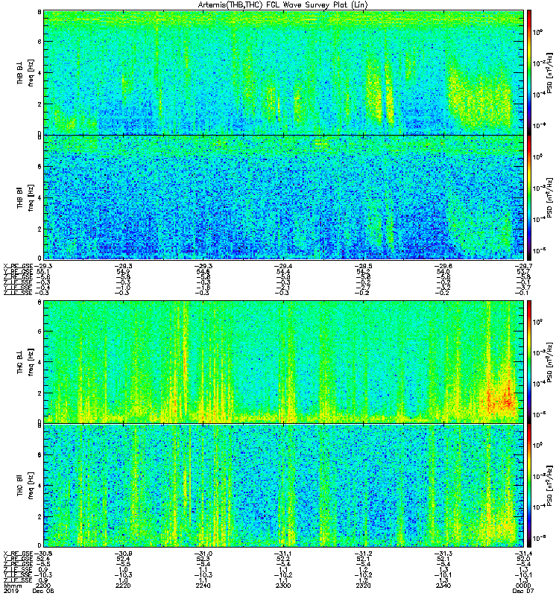Click the color bar beside THB B-perpendicular panel
Viewport: 559px width, 596px height.
coord(529,72)
